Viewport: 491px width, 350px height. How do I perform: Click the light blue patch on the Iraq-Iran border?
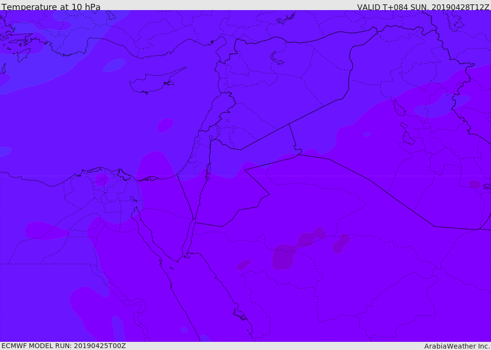(442, 106)
